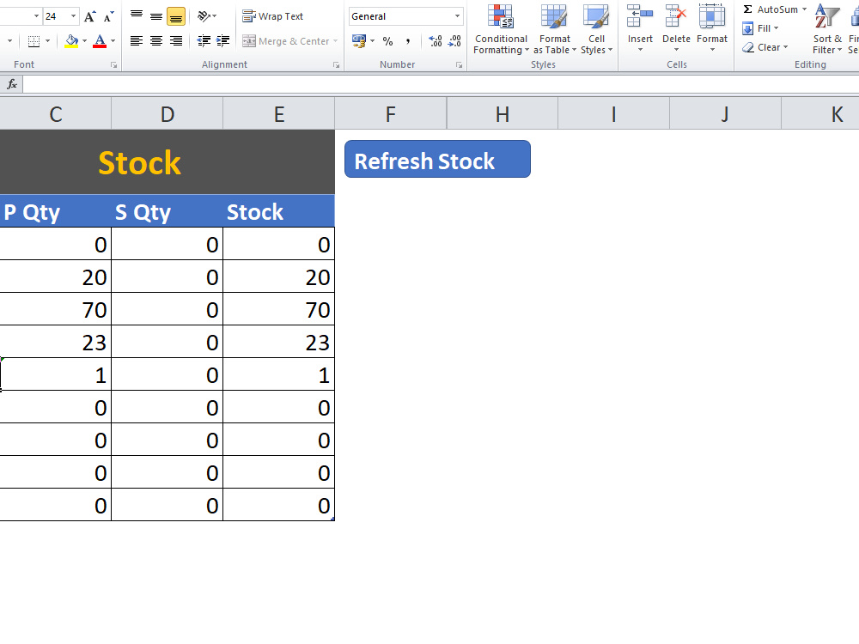Screen dimensions: 859x644
Task: Select column D header
Action: pyautogui.click(x=168, y=114)
